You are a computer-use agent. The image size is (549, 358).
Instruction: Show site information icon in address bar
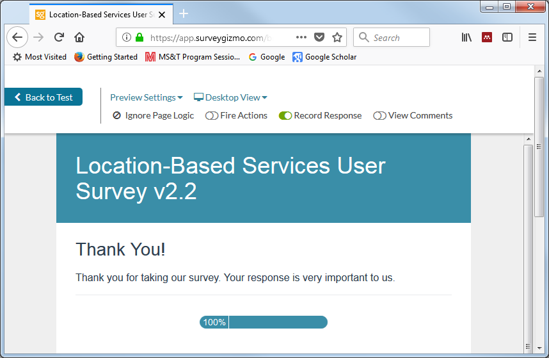[127, 37]
